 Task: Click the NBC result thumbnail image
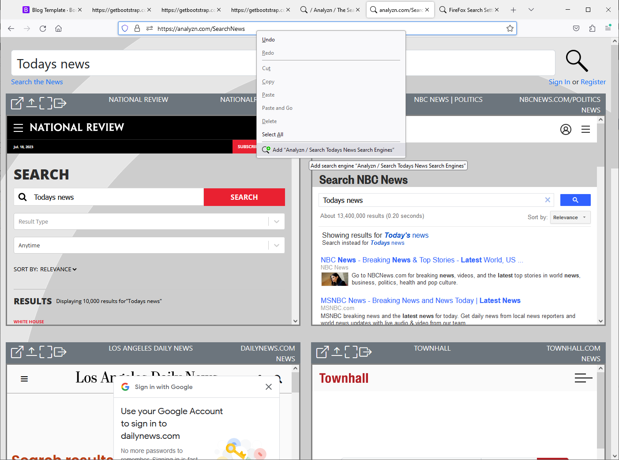point(335,279)
